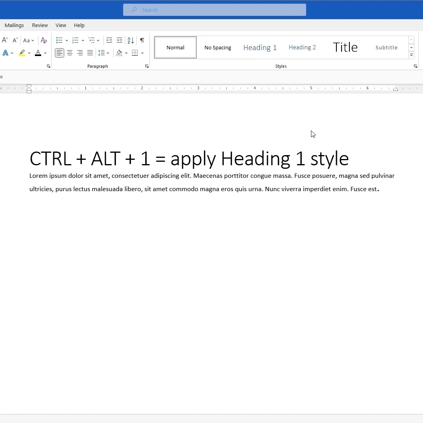Open Paragraph settings dialog launcher
This screenshot has width=423, height=423.
point(147,66)
